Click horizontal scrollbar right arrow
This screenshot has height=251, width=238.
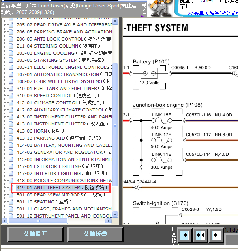pyautogui.click(x=108, y=221)
